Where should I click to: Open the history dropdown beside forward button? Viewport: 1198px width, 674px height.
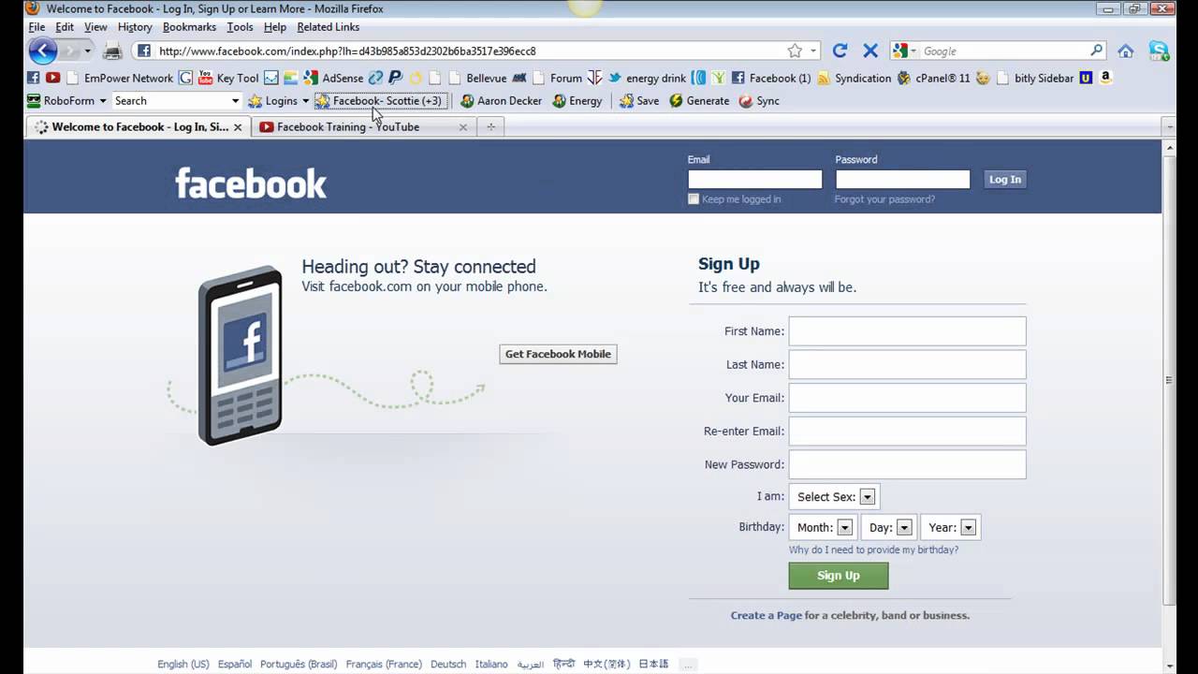88,51
